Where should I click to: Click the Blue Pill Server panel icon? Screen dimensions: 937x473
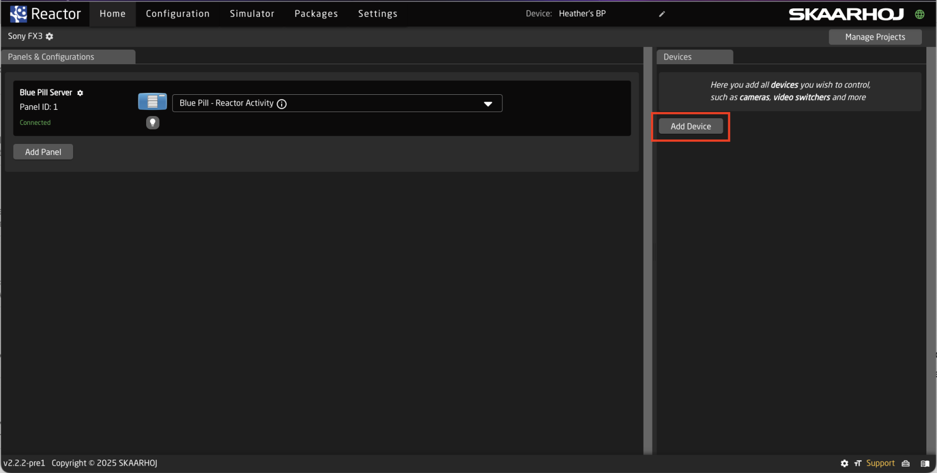pyautogui.click(x=152, y=102)
